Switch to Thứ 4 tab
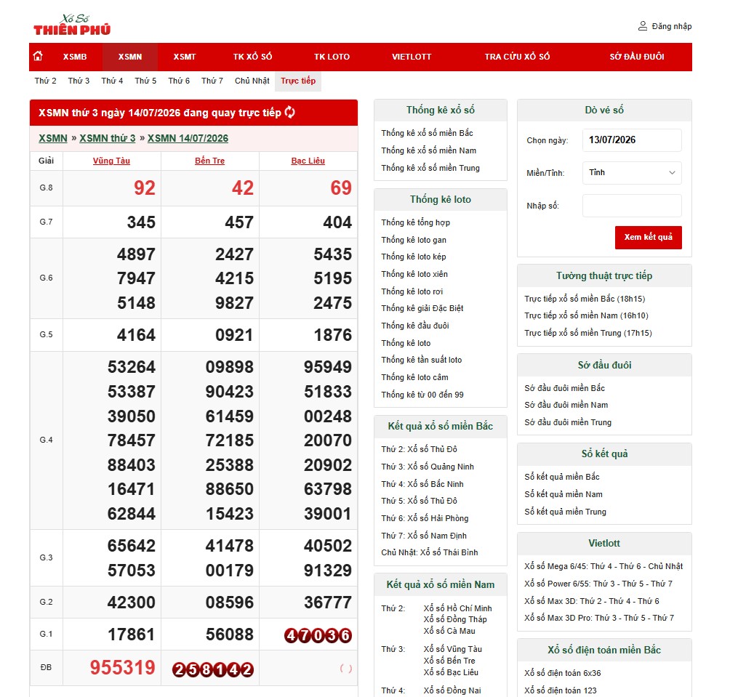 click(112, 81)
